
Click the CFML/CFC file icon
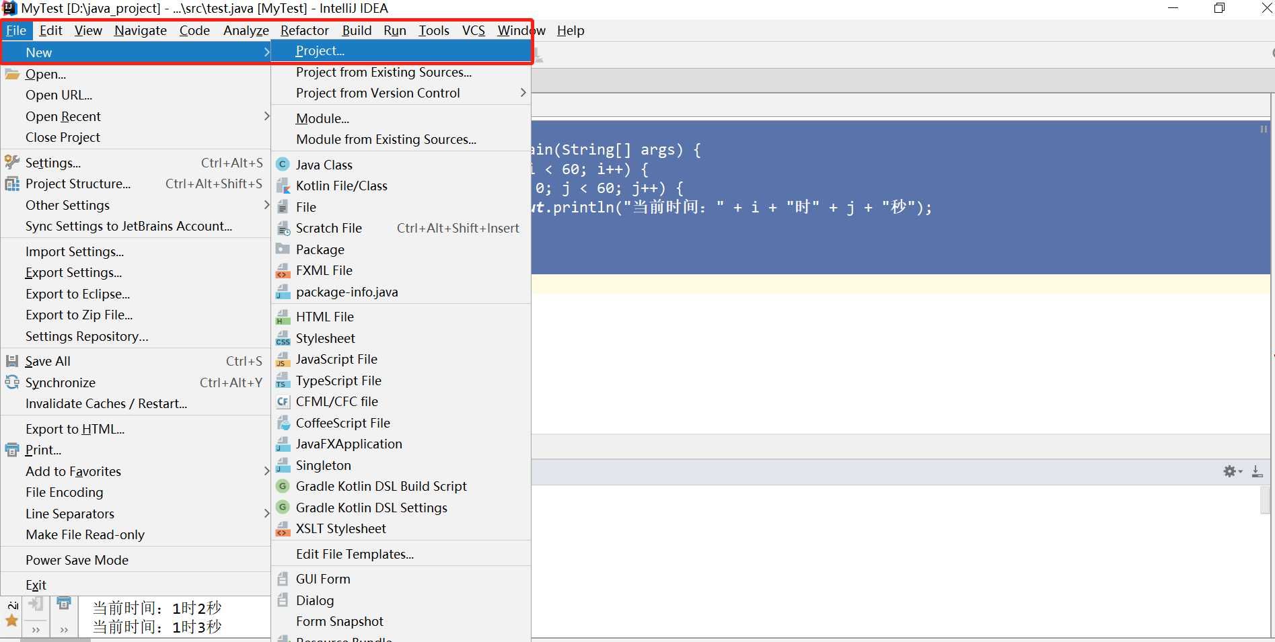pos(283,401)
